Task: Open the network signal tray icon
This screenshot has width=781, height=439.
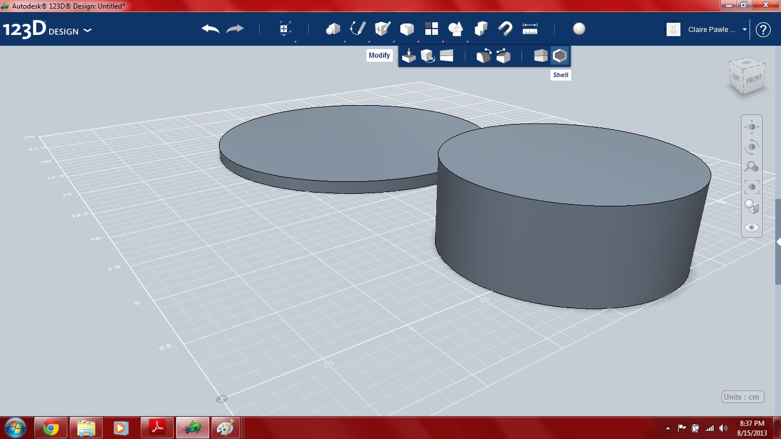Action: (710, 428)
